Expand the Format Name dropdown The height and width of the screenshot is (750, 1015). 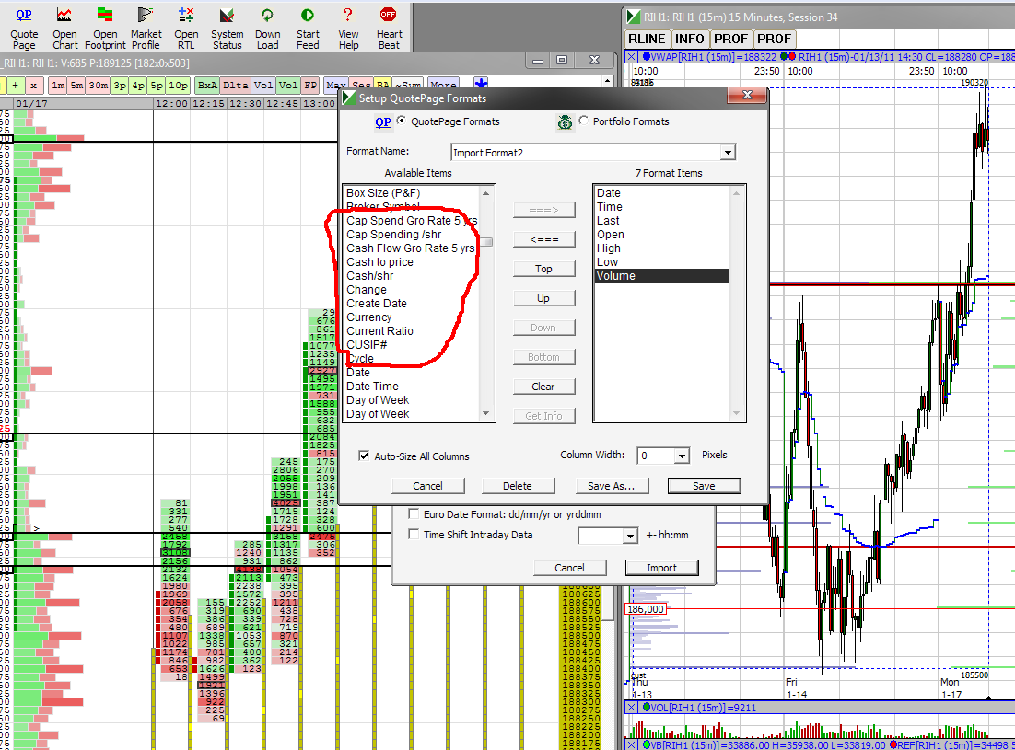click(x=728, y=153)
